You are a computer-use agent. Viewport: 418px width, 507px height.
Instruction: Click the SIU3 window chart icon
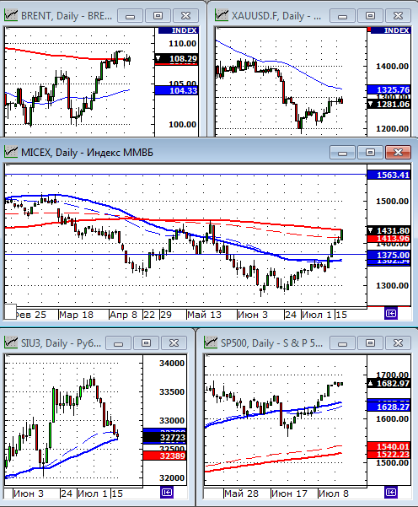11,342
